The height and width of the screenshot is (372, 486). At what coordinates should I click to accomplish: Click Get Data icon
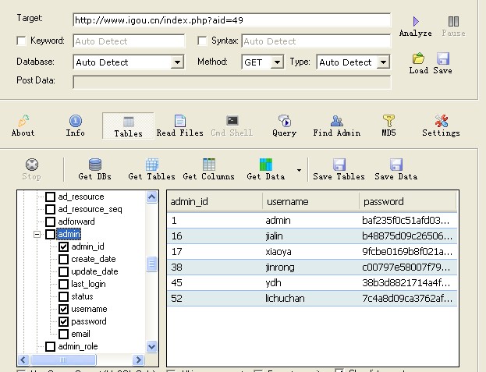(266, 165)
